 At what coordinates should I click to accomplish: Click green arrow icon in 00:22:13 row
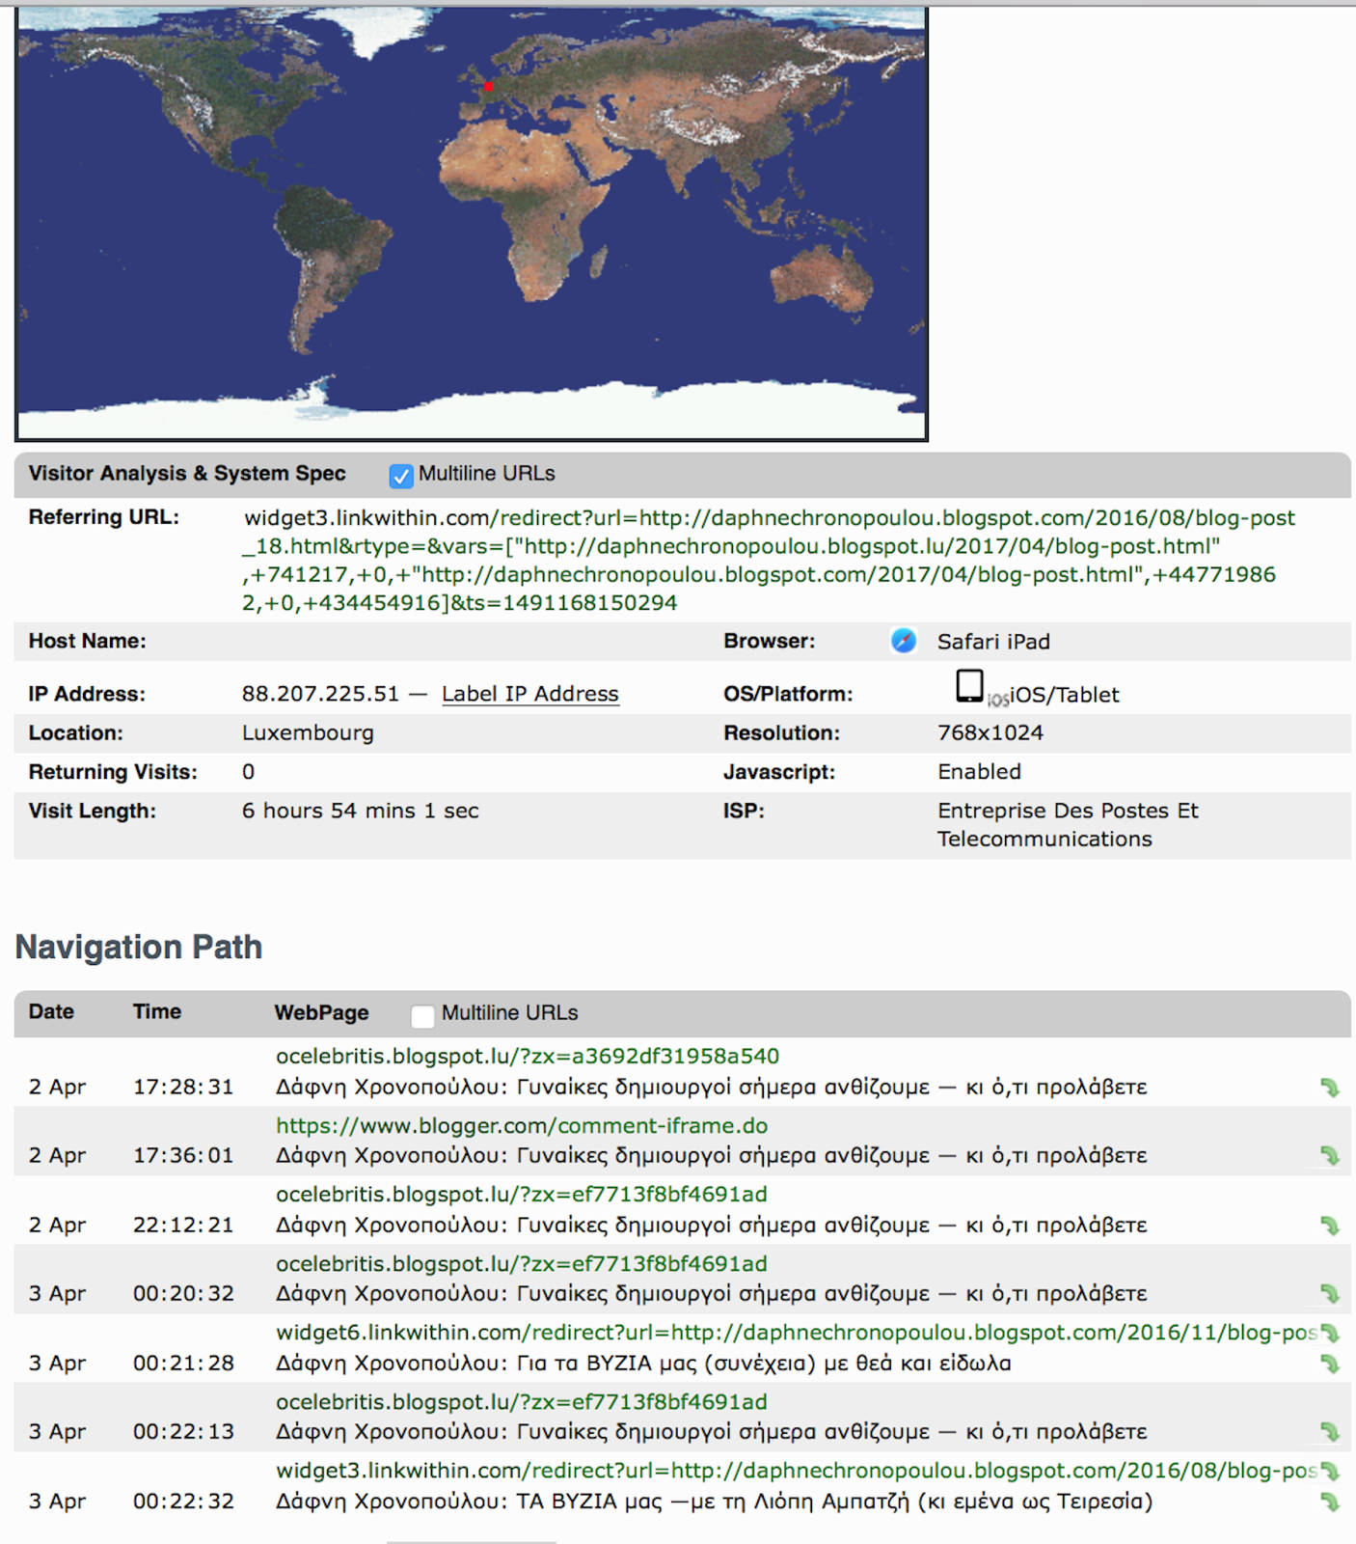tap(1330, 1432)
